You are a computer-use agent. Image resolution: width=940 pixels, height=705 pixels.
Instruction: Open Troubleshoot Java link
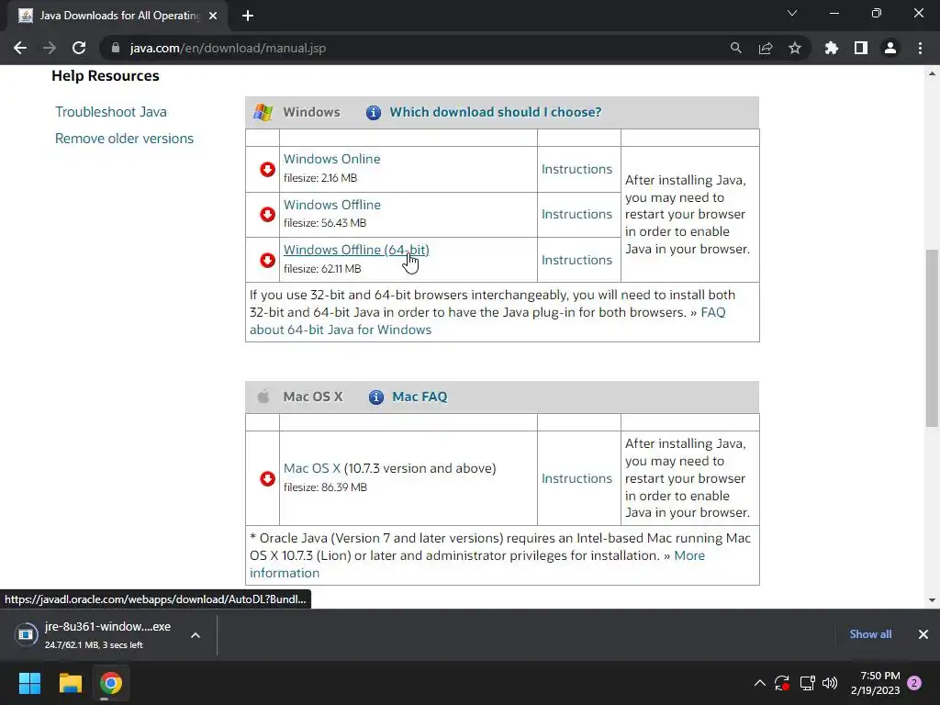point(111,112)
